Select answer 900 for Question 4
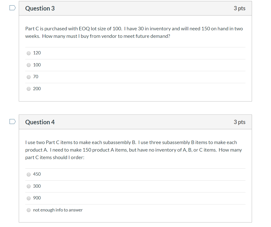This screenshot has width=271, height=227. 29,198
